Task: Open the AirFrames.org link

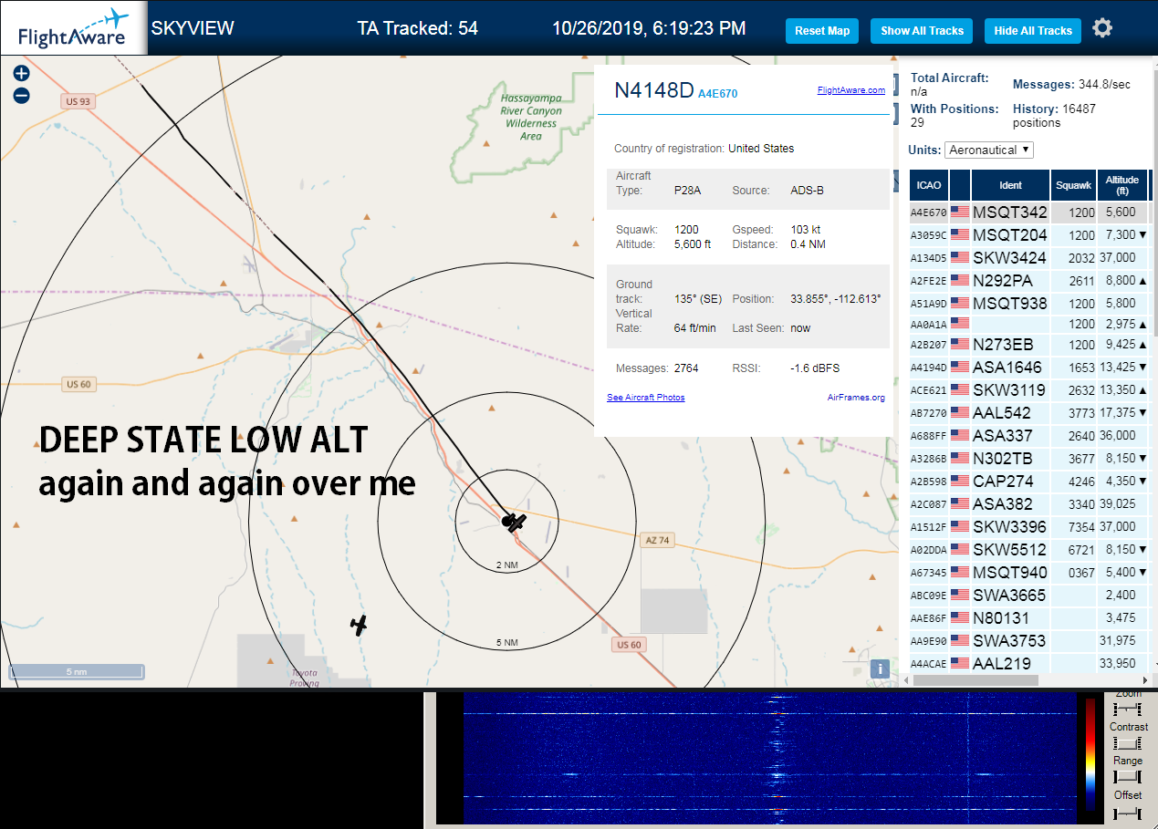Action: (856, 398)
